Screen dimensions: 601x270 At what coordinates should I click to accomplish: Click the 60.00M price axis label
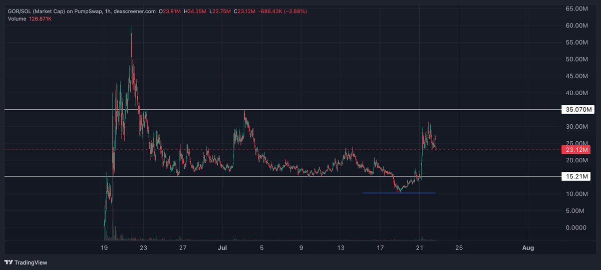[x=577, y=26]
